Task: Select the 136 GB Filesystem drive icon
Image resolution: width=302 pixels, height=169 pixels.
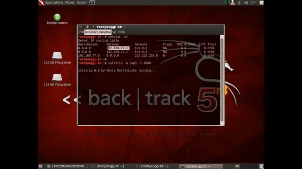Action: [x=57, y=58]
